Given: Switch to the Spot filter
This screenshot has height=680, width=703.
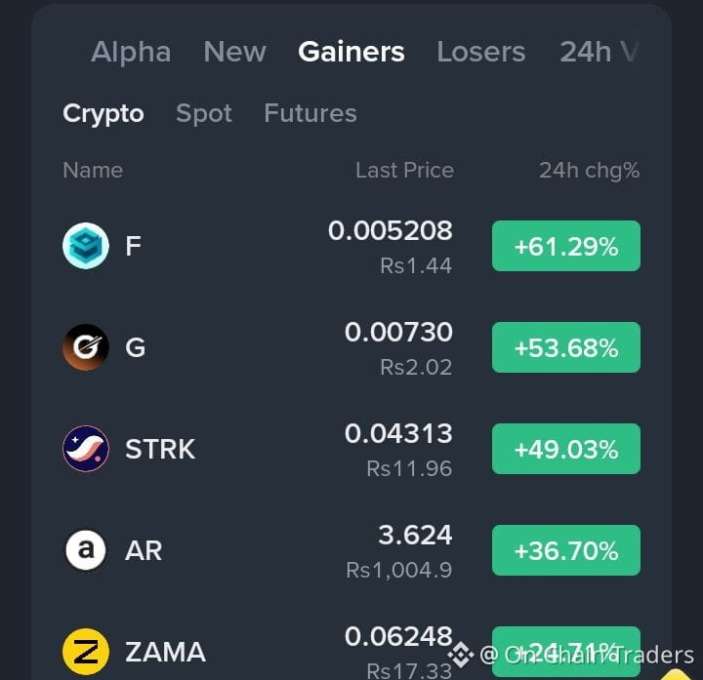Looking at the screenshot, I should (204, 114).
